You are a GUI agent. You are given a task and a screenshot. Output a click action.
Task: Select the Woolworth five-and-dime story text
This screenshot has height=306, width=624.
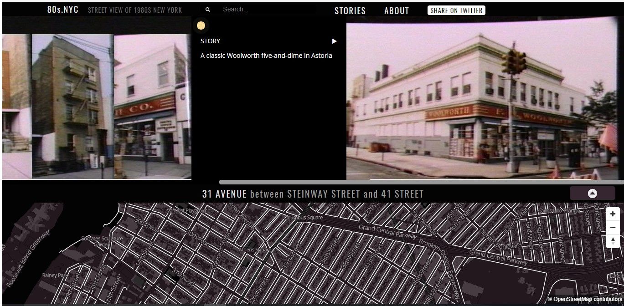point(266,56)
